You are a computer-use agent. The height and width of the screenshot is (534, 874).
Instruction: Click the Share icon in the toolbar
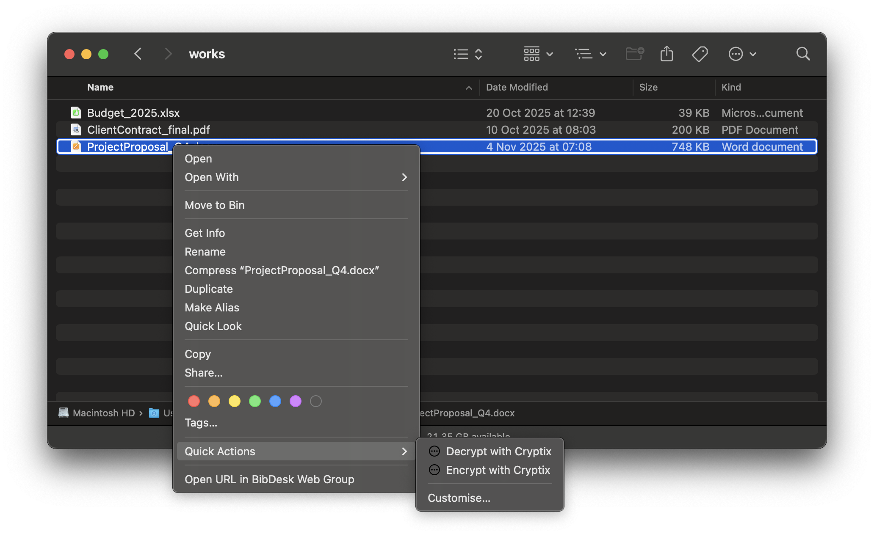click(667, 54)
